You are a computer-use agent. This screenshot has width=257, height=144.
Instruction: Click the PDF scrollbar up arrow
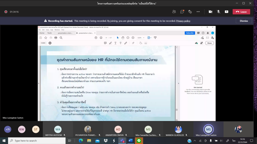point(177,47)
